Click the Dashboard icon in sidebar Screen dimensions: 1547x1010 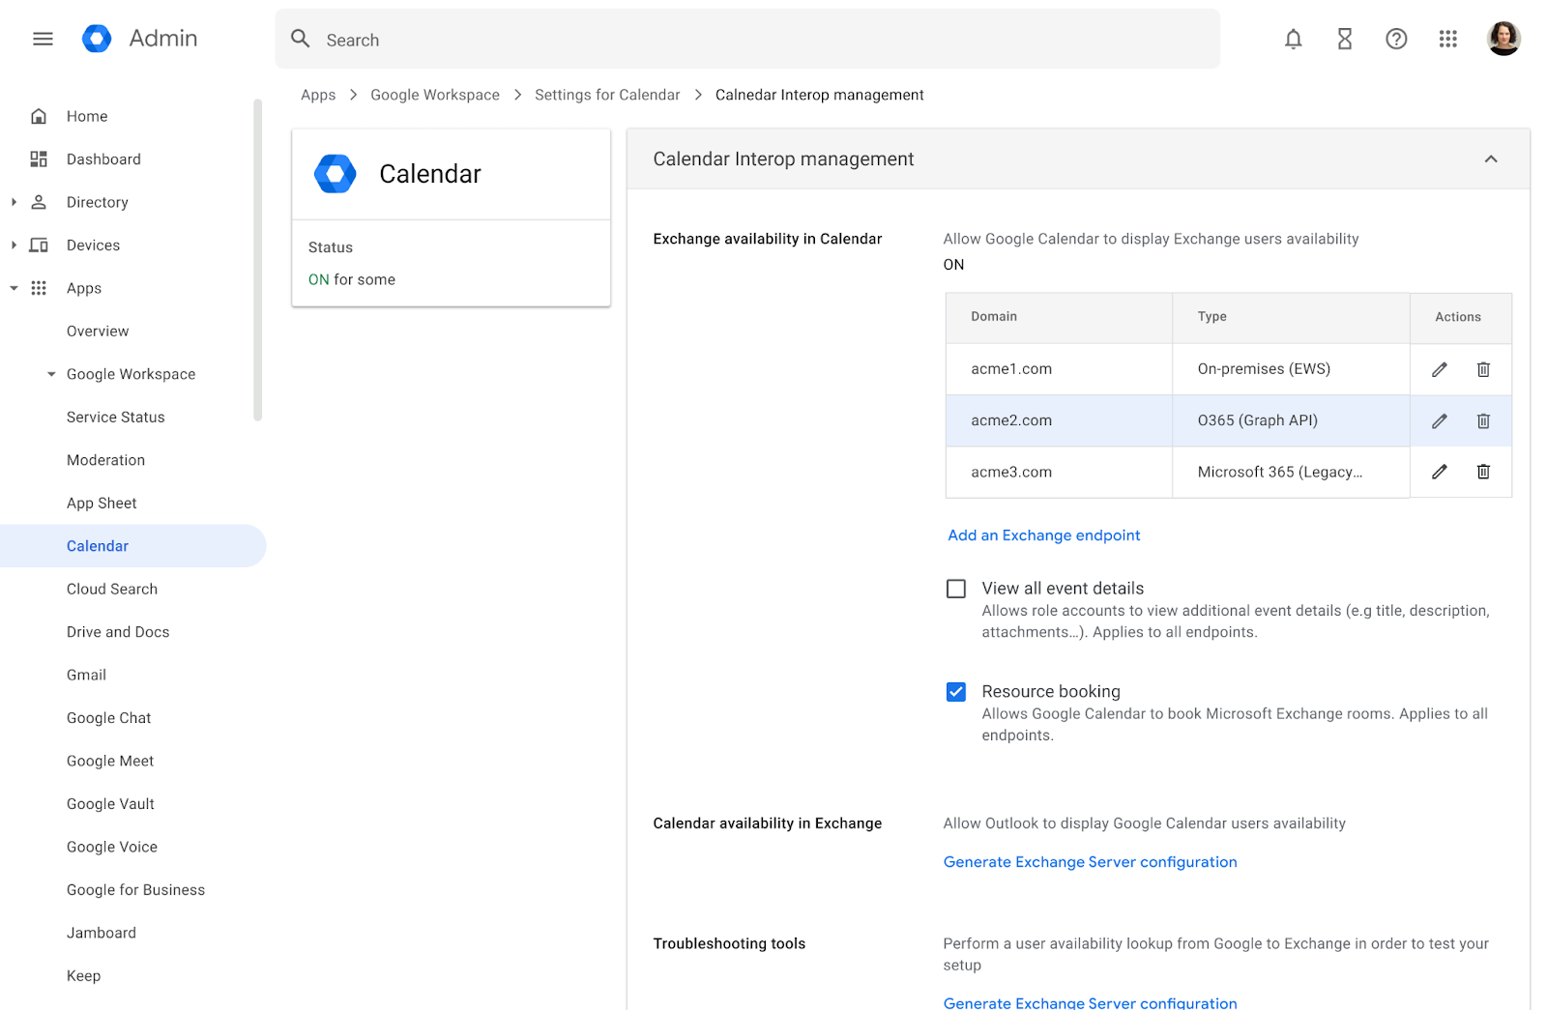tap(39, 159)
